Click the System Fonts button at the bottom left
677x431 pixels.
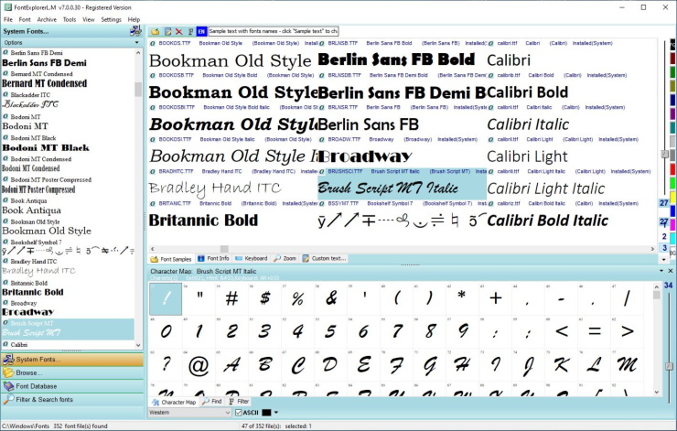pyautogui.click(x=72, y=360)
